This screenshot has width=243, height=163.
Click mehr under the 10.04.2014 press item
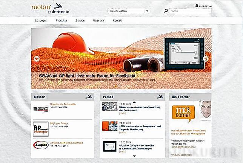[x=123, y=113]
